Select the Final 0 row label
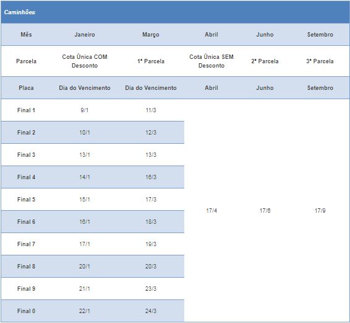 (x=26, y=311)
